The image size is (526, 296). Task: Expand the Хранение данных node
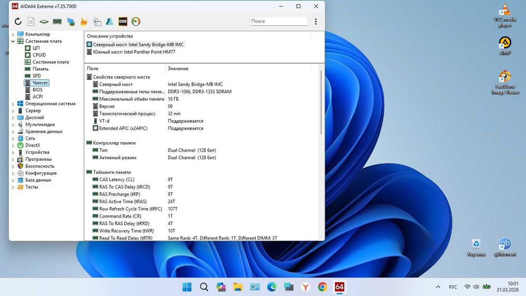click(13, 132)
